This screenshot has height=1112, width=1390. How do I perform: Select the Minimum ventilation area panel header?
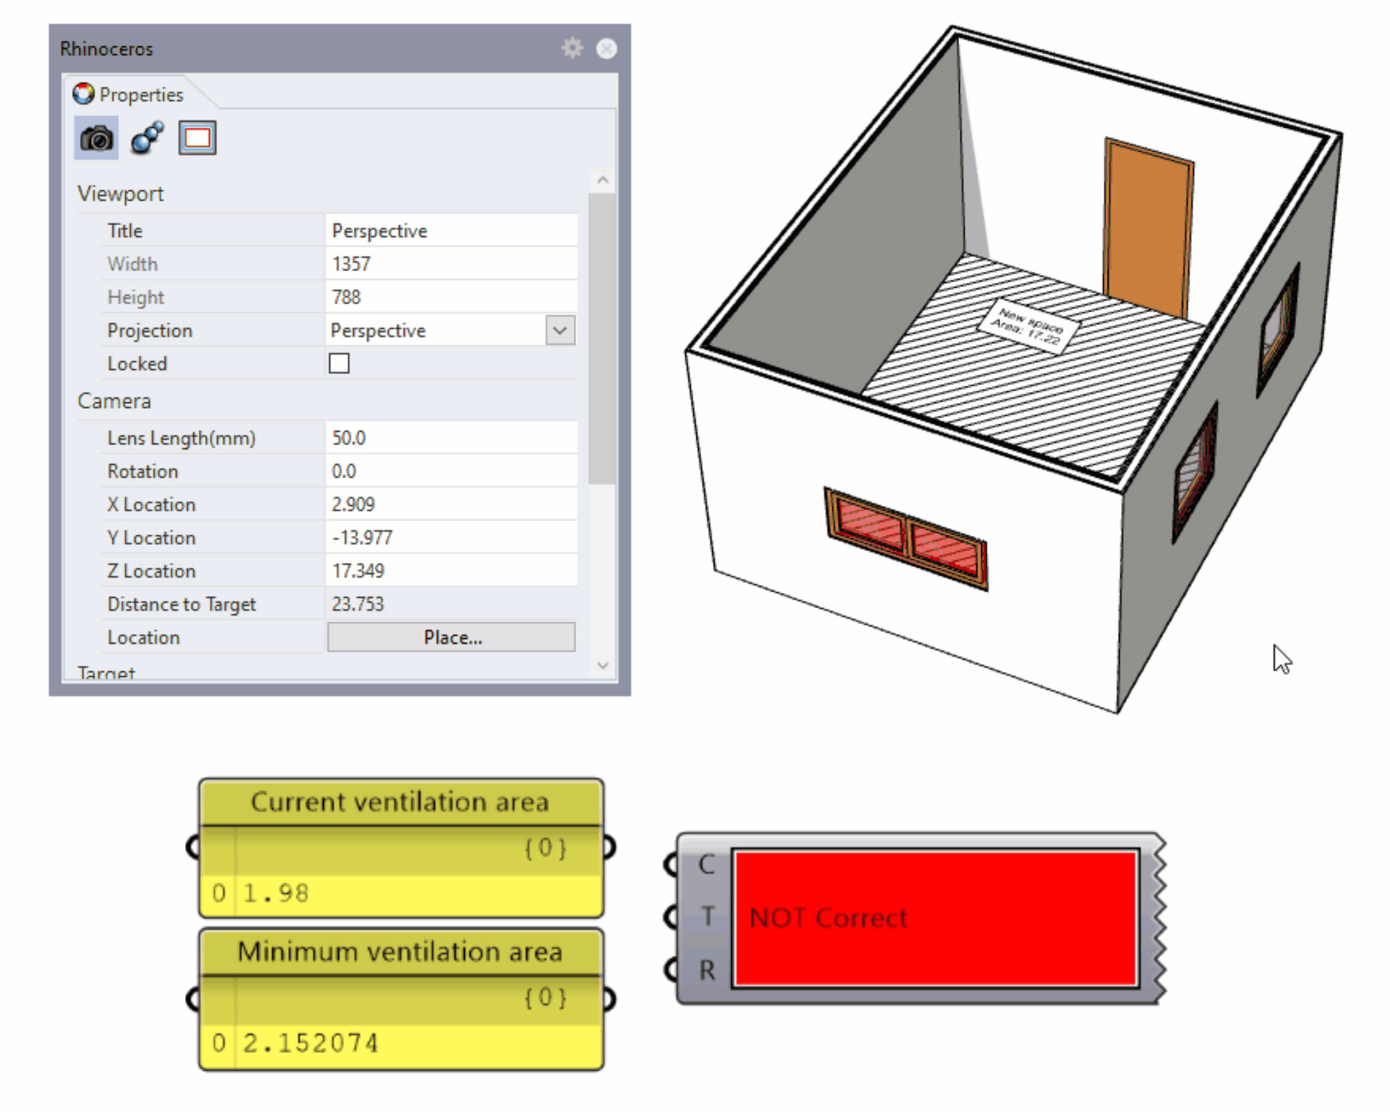click(400, 951)
